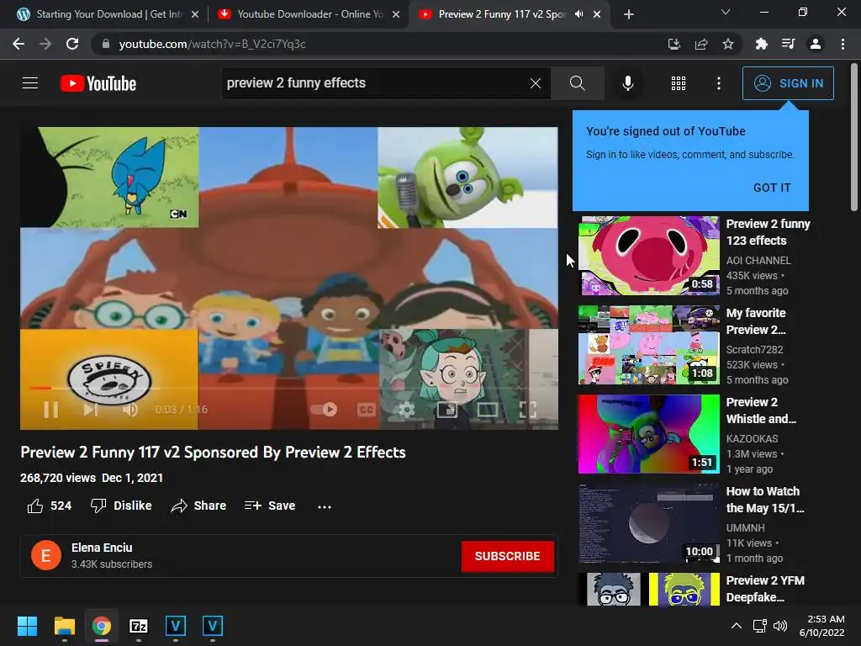Open the YouTube apps grid
The width and height of the screenshot is (861, 646).
click(679, 83)
